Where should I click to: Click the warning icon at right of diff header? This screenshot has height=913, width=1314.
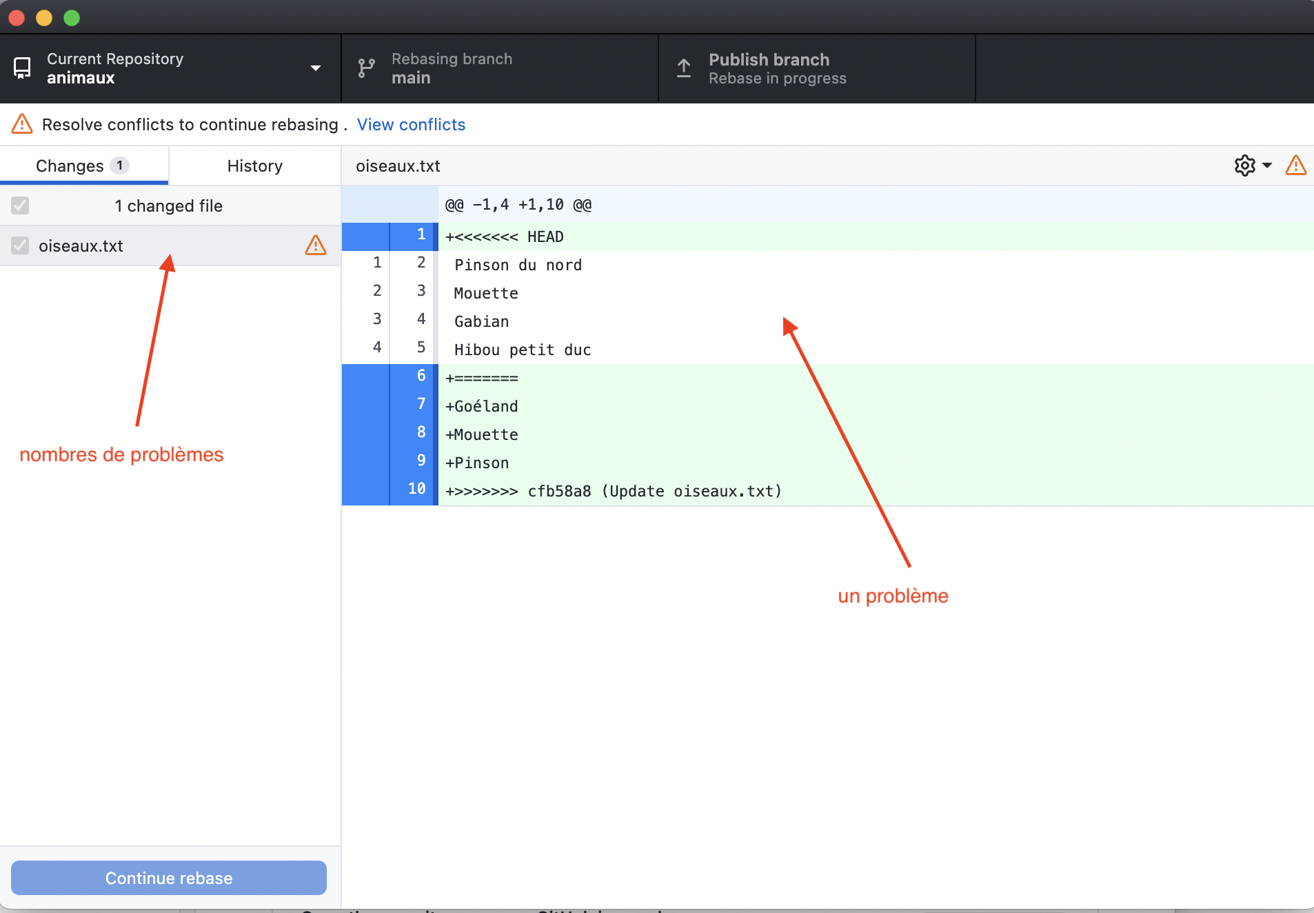click(x=1295, y=165)
